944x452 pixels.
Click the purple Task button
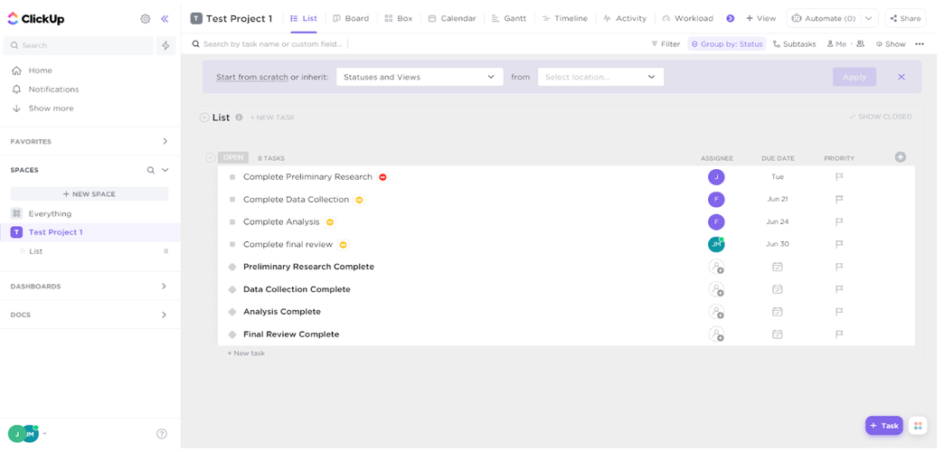click(883, 426)
